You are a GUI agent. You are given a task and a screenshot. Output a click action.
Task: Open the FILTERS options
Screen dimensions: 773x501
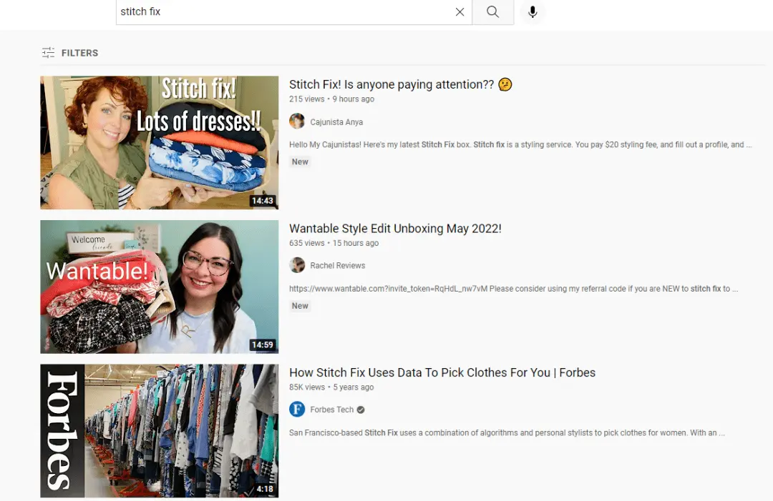(x=70, y=53)
